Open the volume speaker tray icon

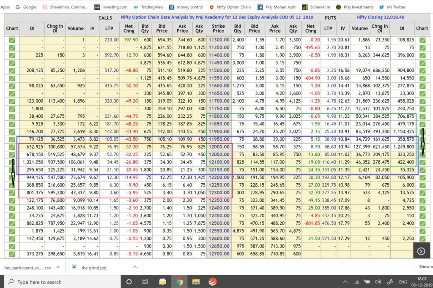[378, 282]
